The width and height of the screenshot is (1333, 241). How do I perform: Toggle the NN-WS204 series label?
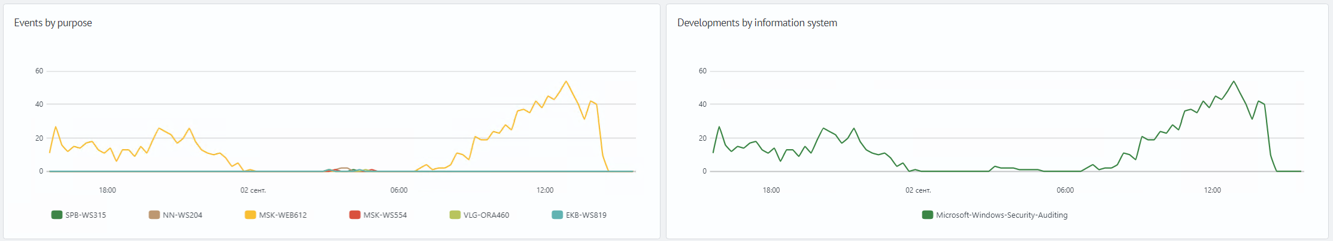coord(183,215)
